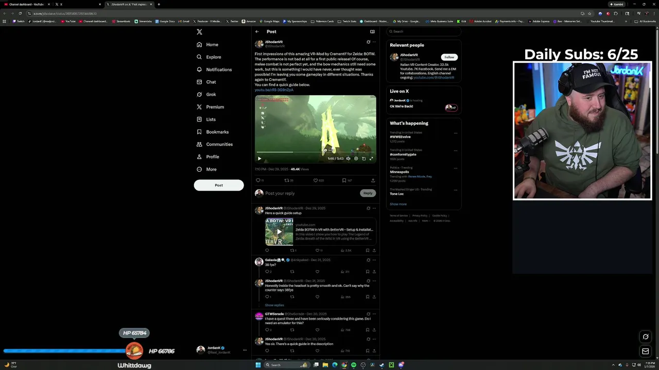Go back with the Post header arrow

click(257, 32)
